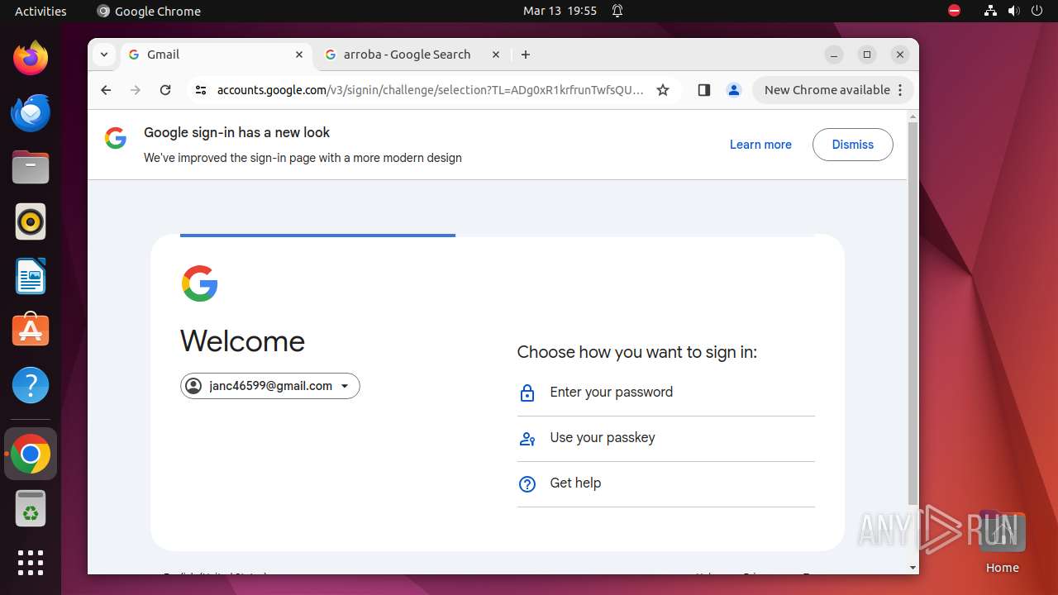Open the Home folder desktop icon
The image size is (1058, 595).
tap(1002, 542)
